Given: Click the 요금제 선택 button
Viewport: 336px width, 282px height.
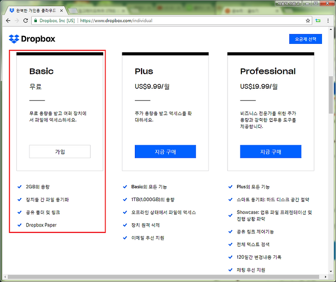Looking at the screenshot, I should pyautogui.click(x=305, y=39).
